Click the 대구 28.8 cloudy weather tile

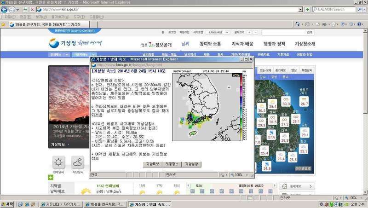284,138
